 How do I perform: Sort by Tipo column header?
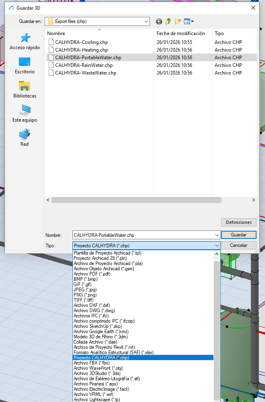[x=234, y=33]
